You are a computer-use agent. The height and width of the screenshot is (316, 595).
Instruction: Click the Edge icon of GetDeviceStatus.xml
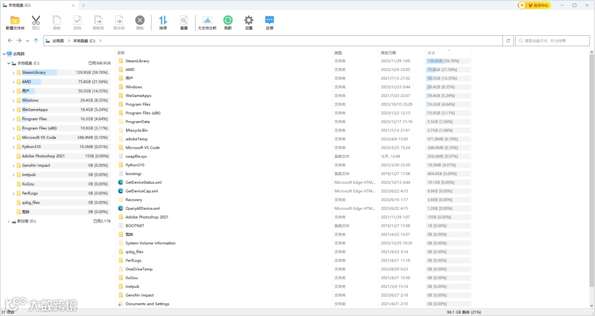(121, 182)
